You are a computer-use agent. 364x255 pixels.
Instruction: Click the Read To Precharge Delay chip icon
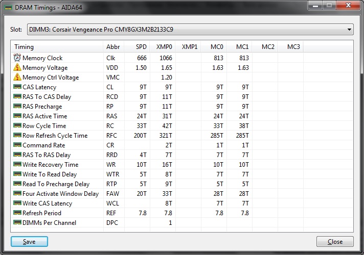(x=17, y=184)
